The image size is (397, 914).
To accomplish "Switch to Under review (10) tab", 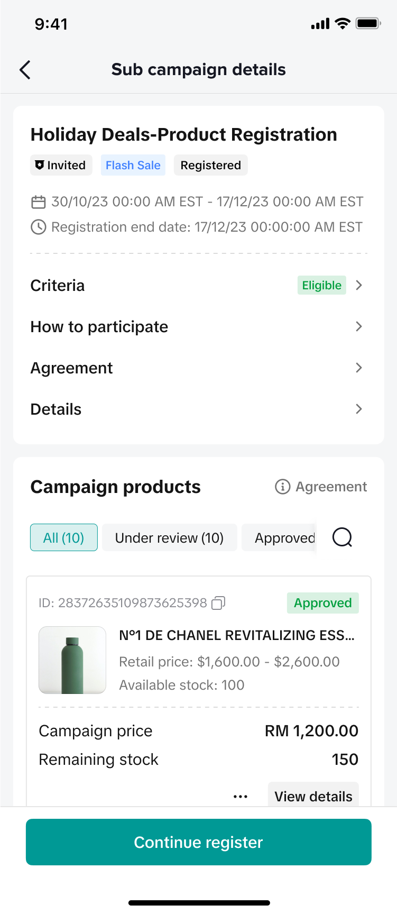I will click(169, 537).
